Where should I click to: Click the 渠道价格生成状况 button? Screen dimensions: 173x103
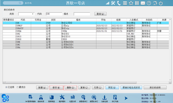click(131, 88)
